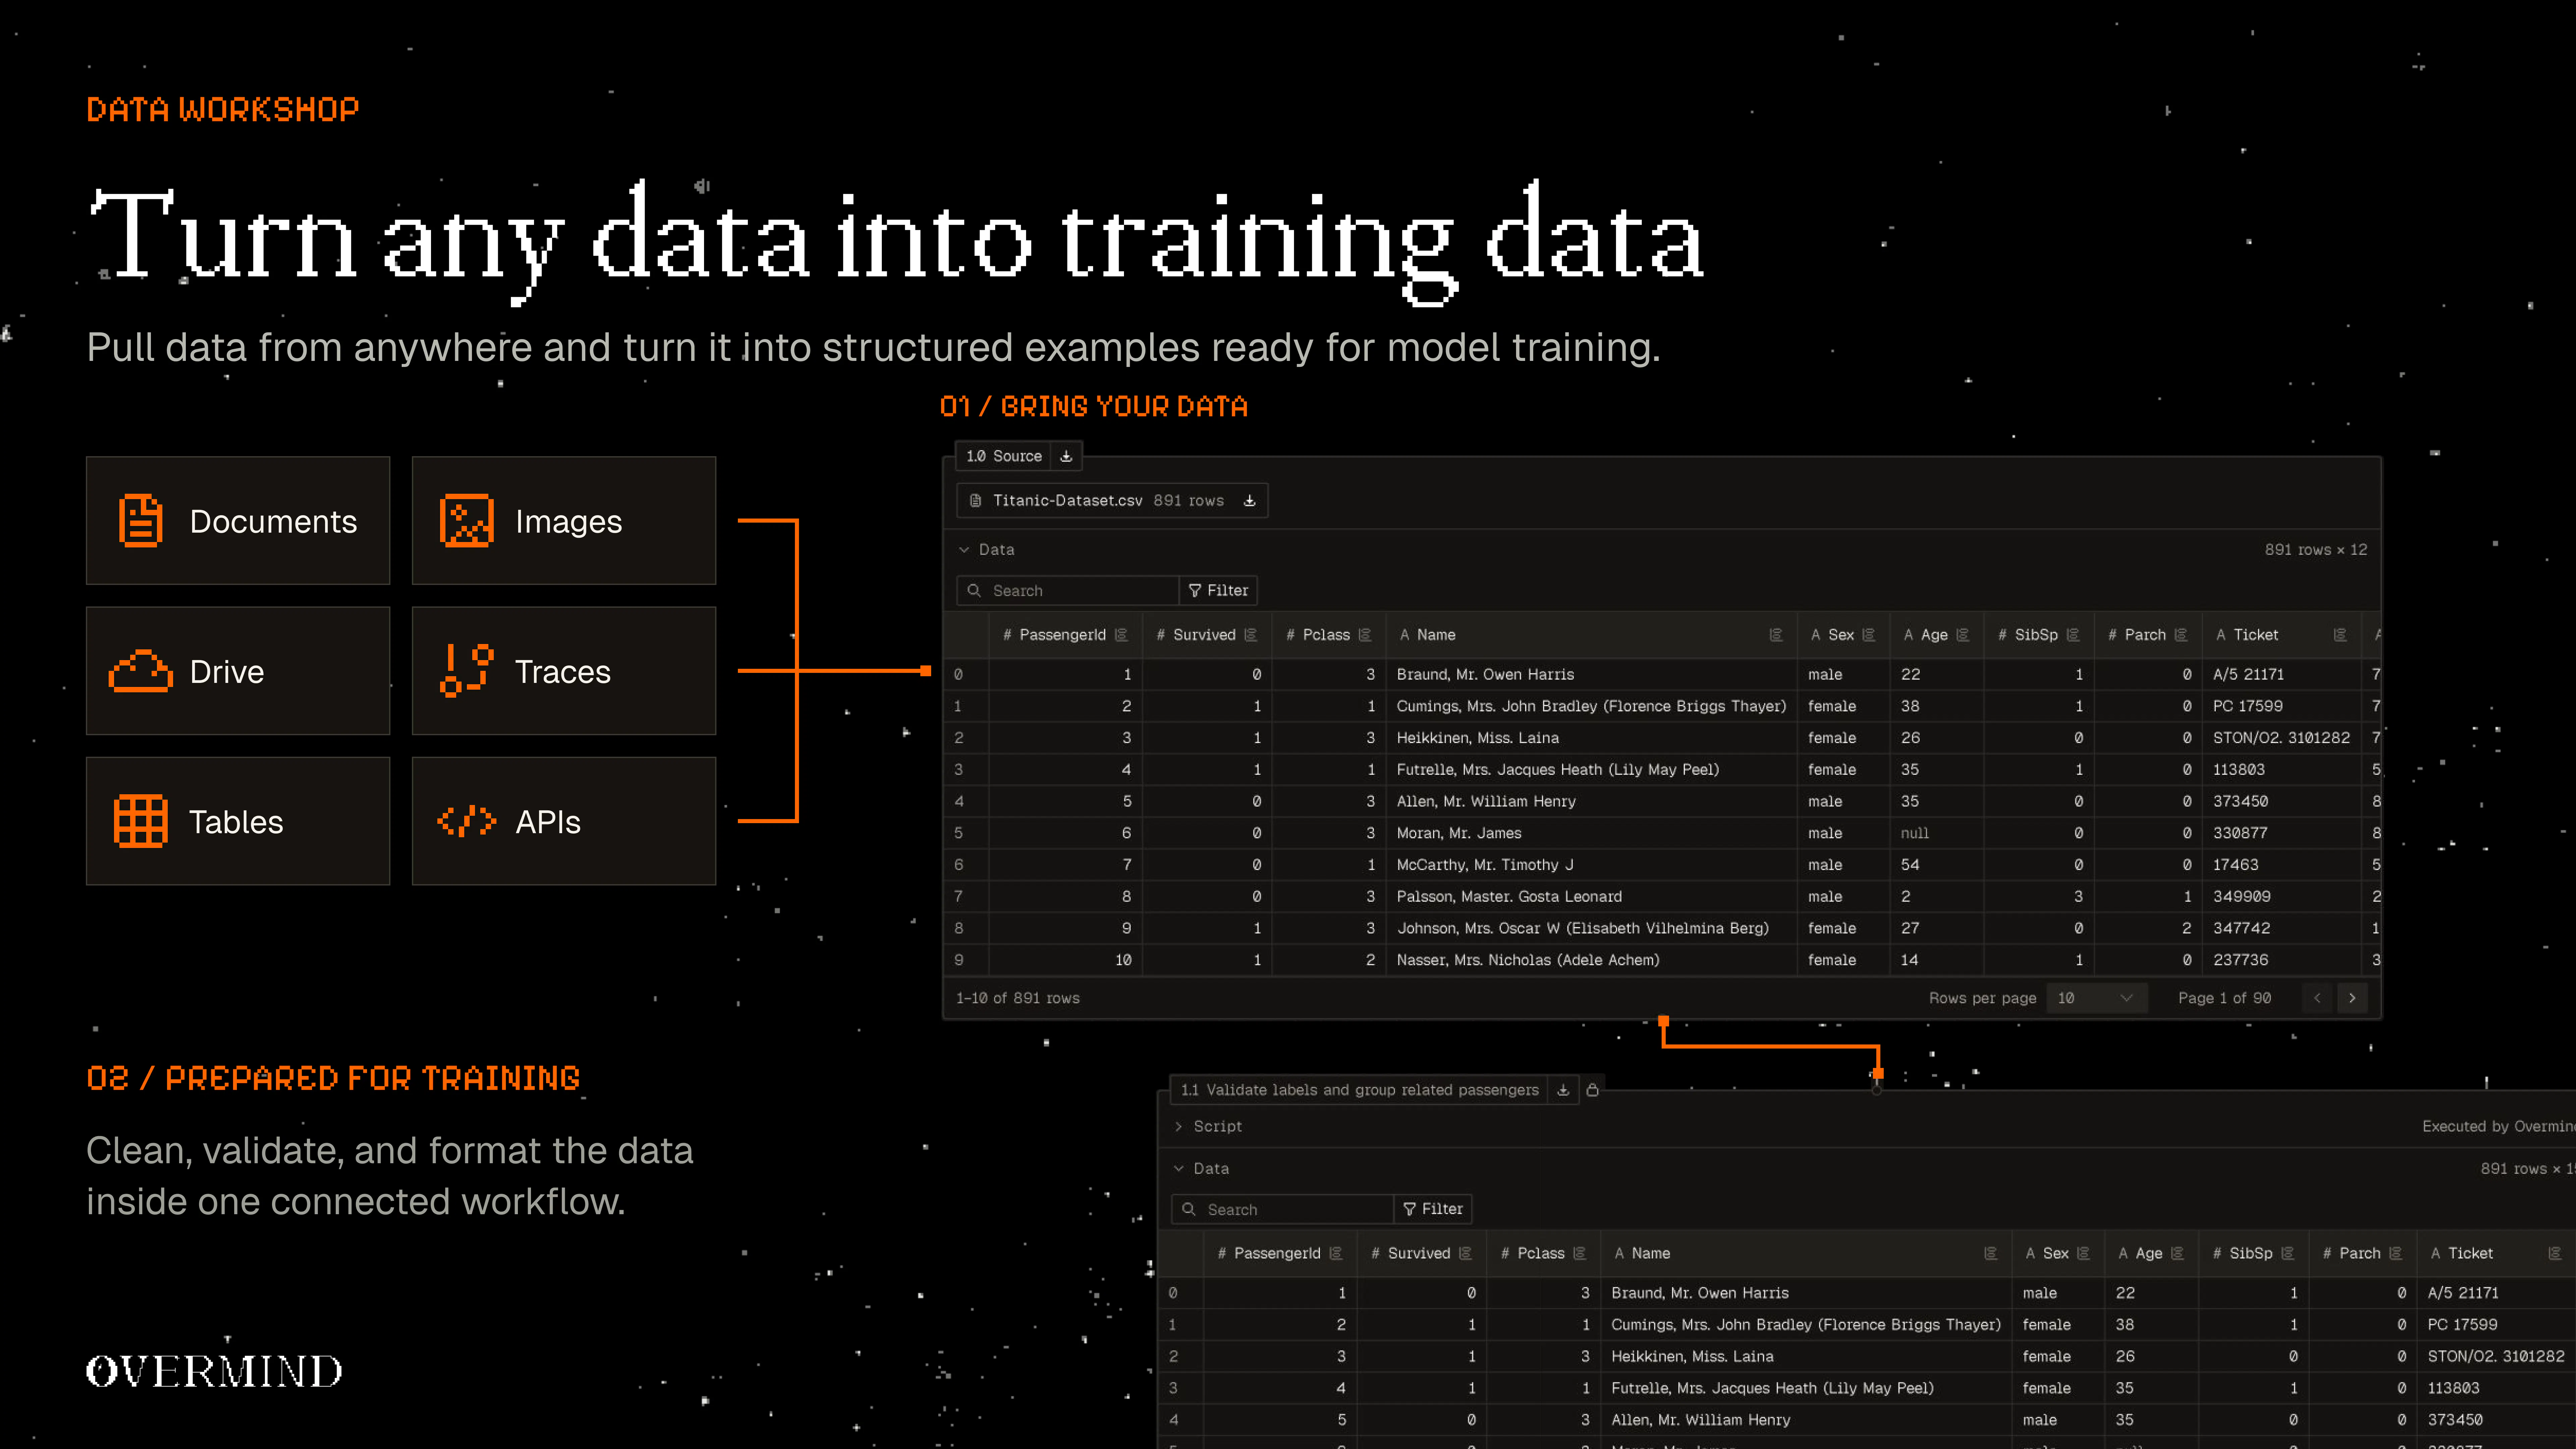
Task: Click the Documents source card
Action: (x=238, y=521)
